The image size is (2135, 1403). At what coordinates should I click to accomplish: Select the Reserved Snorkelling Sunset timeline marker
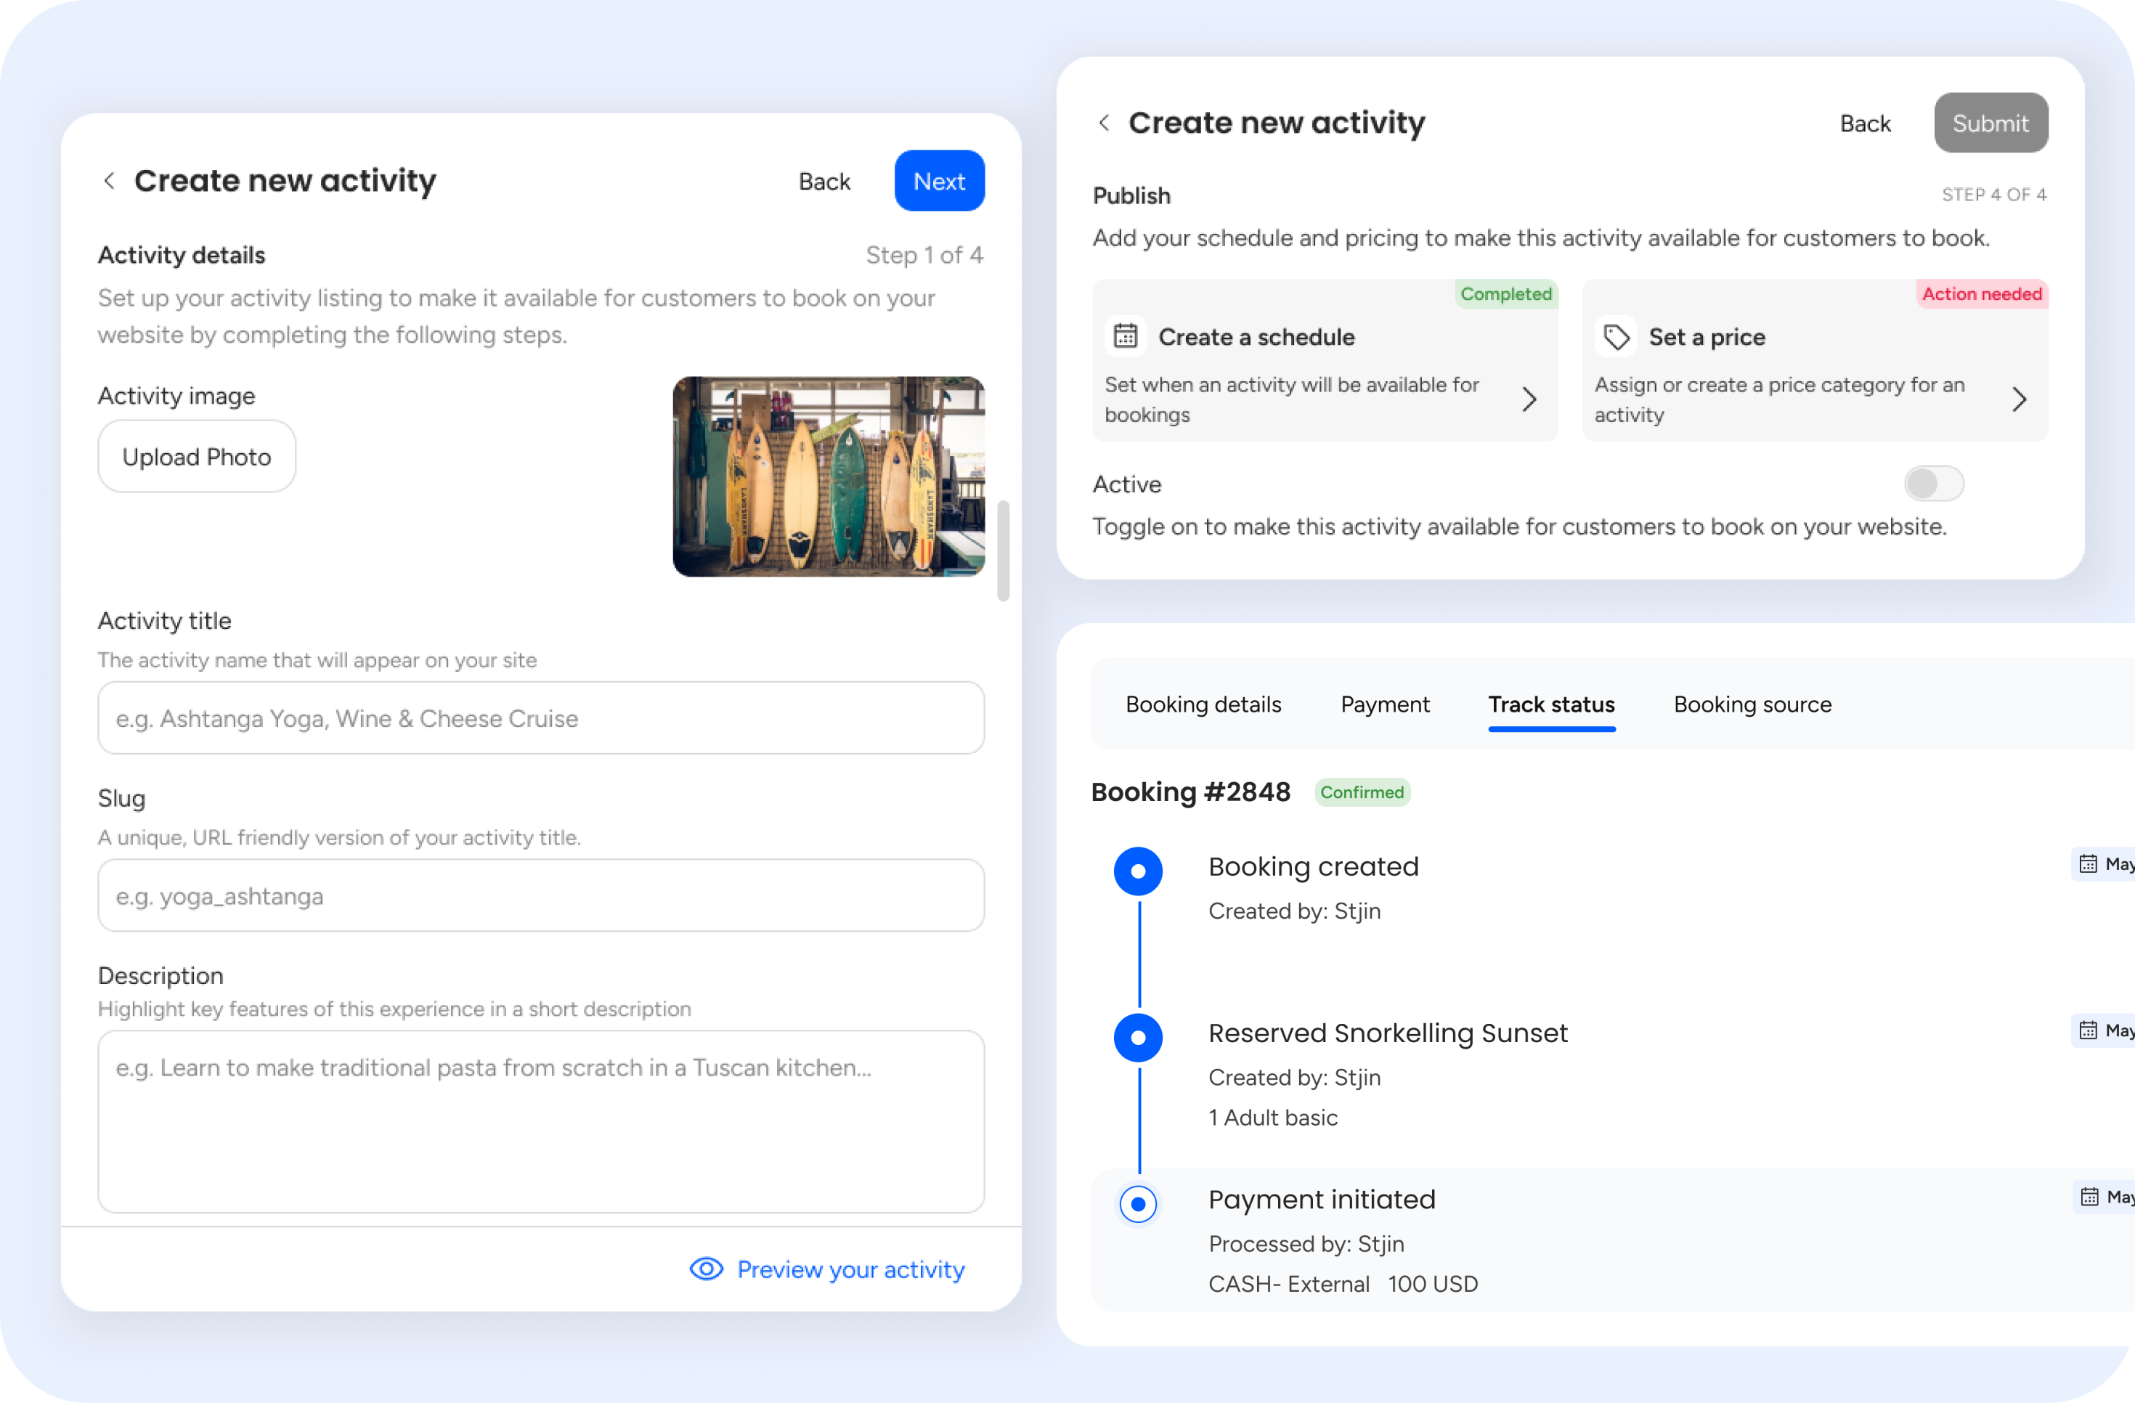[x=1139, y=1038]
